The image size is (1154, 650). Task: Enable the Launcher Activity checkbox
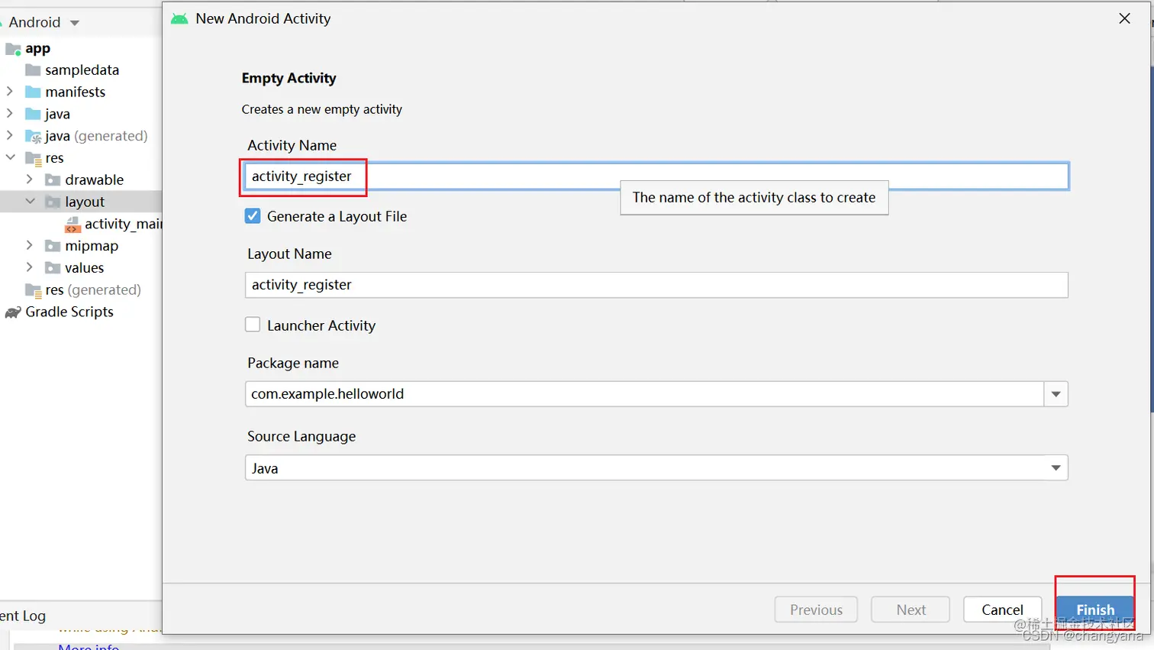pyautogui.click(x=253, y=325)
